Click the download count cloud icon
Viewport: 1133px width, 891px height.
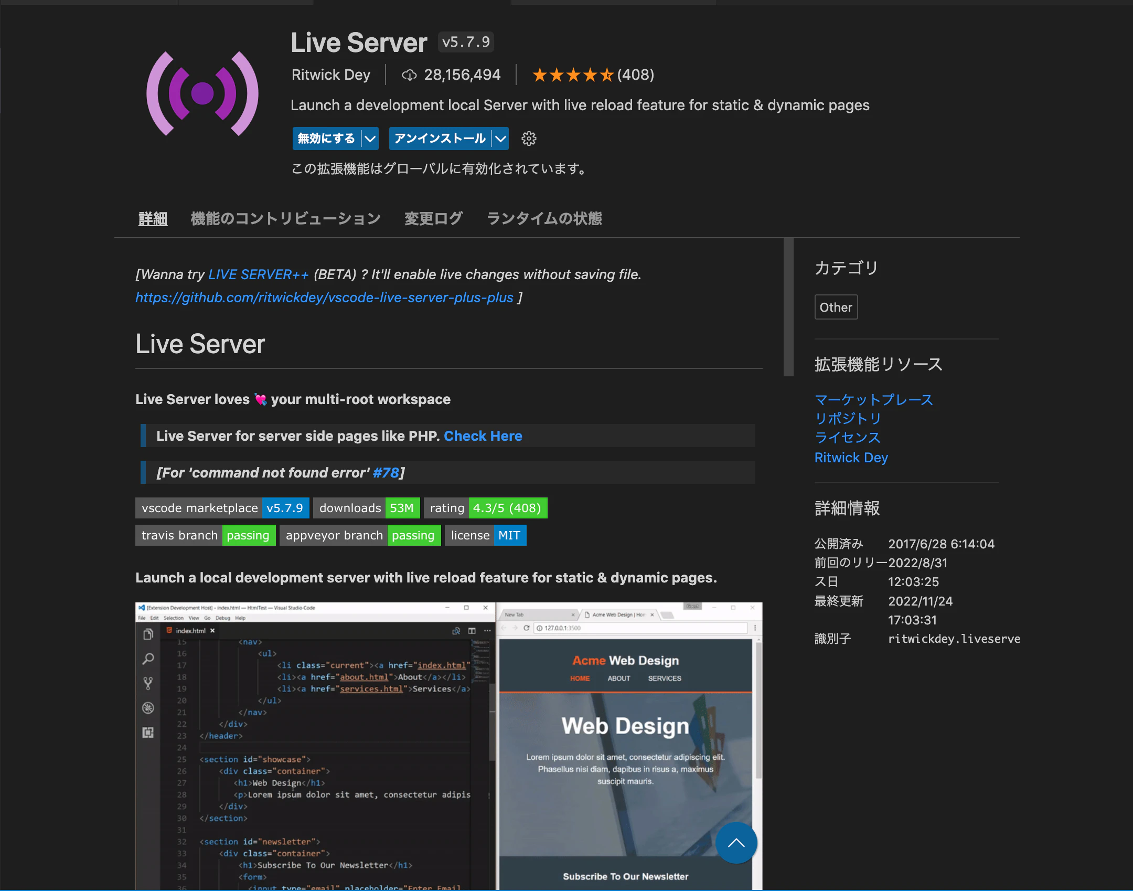(409, 75)
